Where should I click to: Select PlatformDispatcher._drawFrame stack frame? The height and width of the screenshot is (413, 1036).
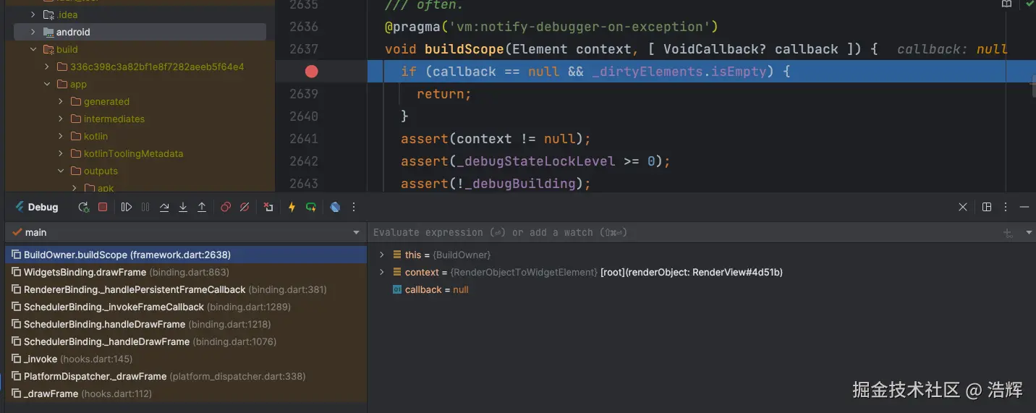click(186, 376)
